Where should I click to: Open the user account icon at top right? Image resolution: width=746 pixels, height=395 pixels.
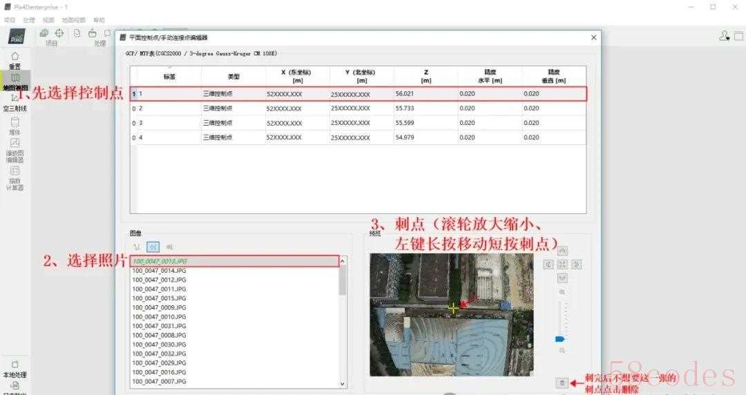724,36
